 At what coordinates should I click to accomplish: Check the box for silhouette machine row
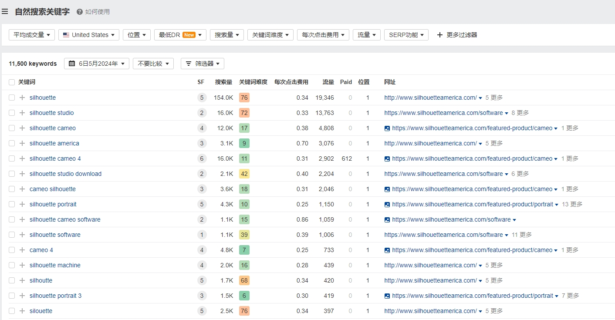coord(12,265)
